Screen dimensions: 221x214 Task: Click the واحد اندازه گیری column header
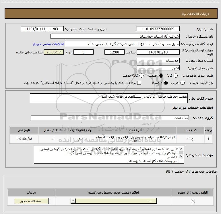(81, 130)
